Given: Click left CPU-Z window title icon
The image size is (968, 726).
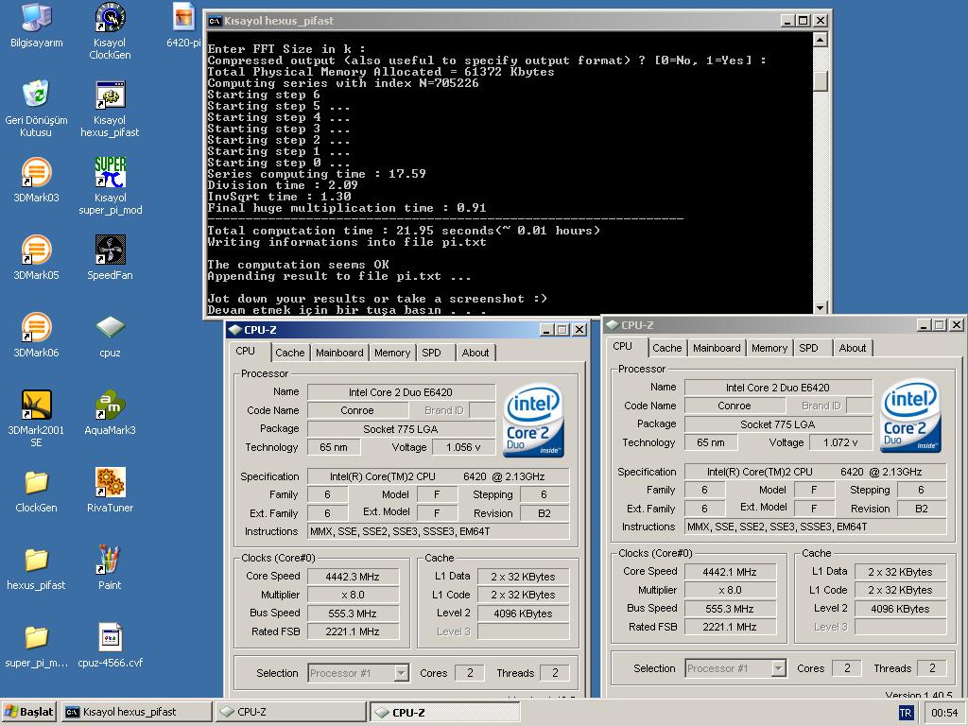Looking at the screenshot, I should click(235, 330).
